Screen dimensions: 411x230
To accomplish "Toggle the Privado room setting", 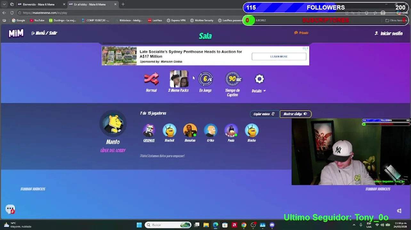I will [x=301, y=33].
